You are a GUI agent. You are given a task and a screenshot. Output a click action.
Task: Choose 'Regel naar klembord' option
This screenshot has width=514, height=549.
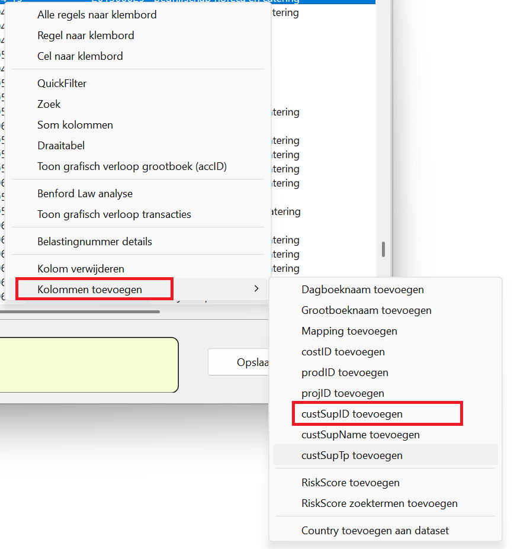click(85, 36)
